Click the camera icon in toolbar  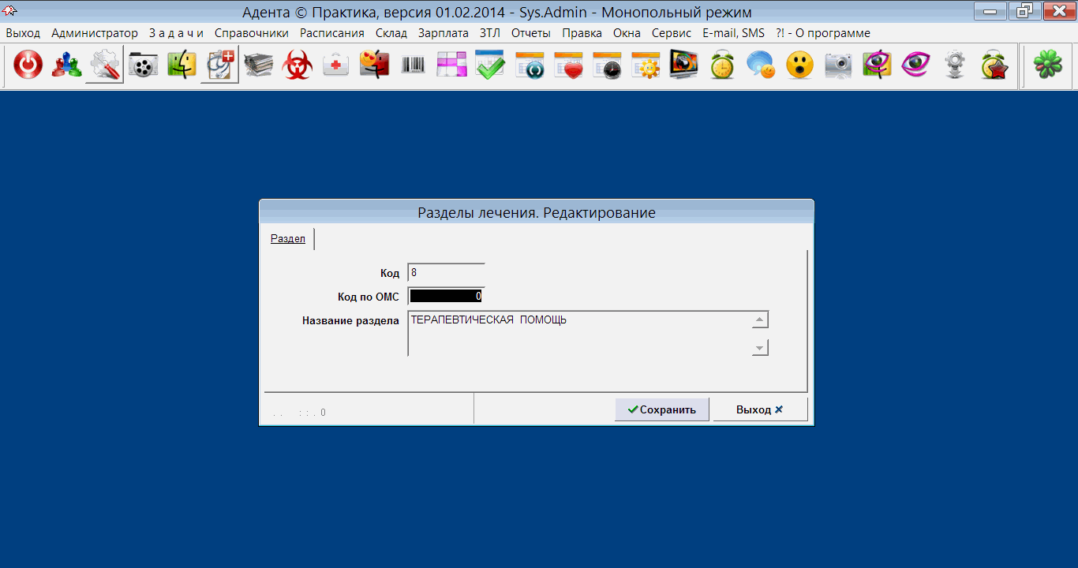coord(838,65)
